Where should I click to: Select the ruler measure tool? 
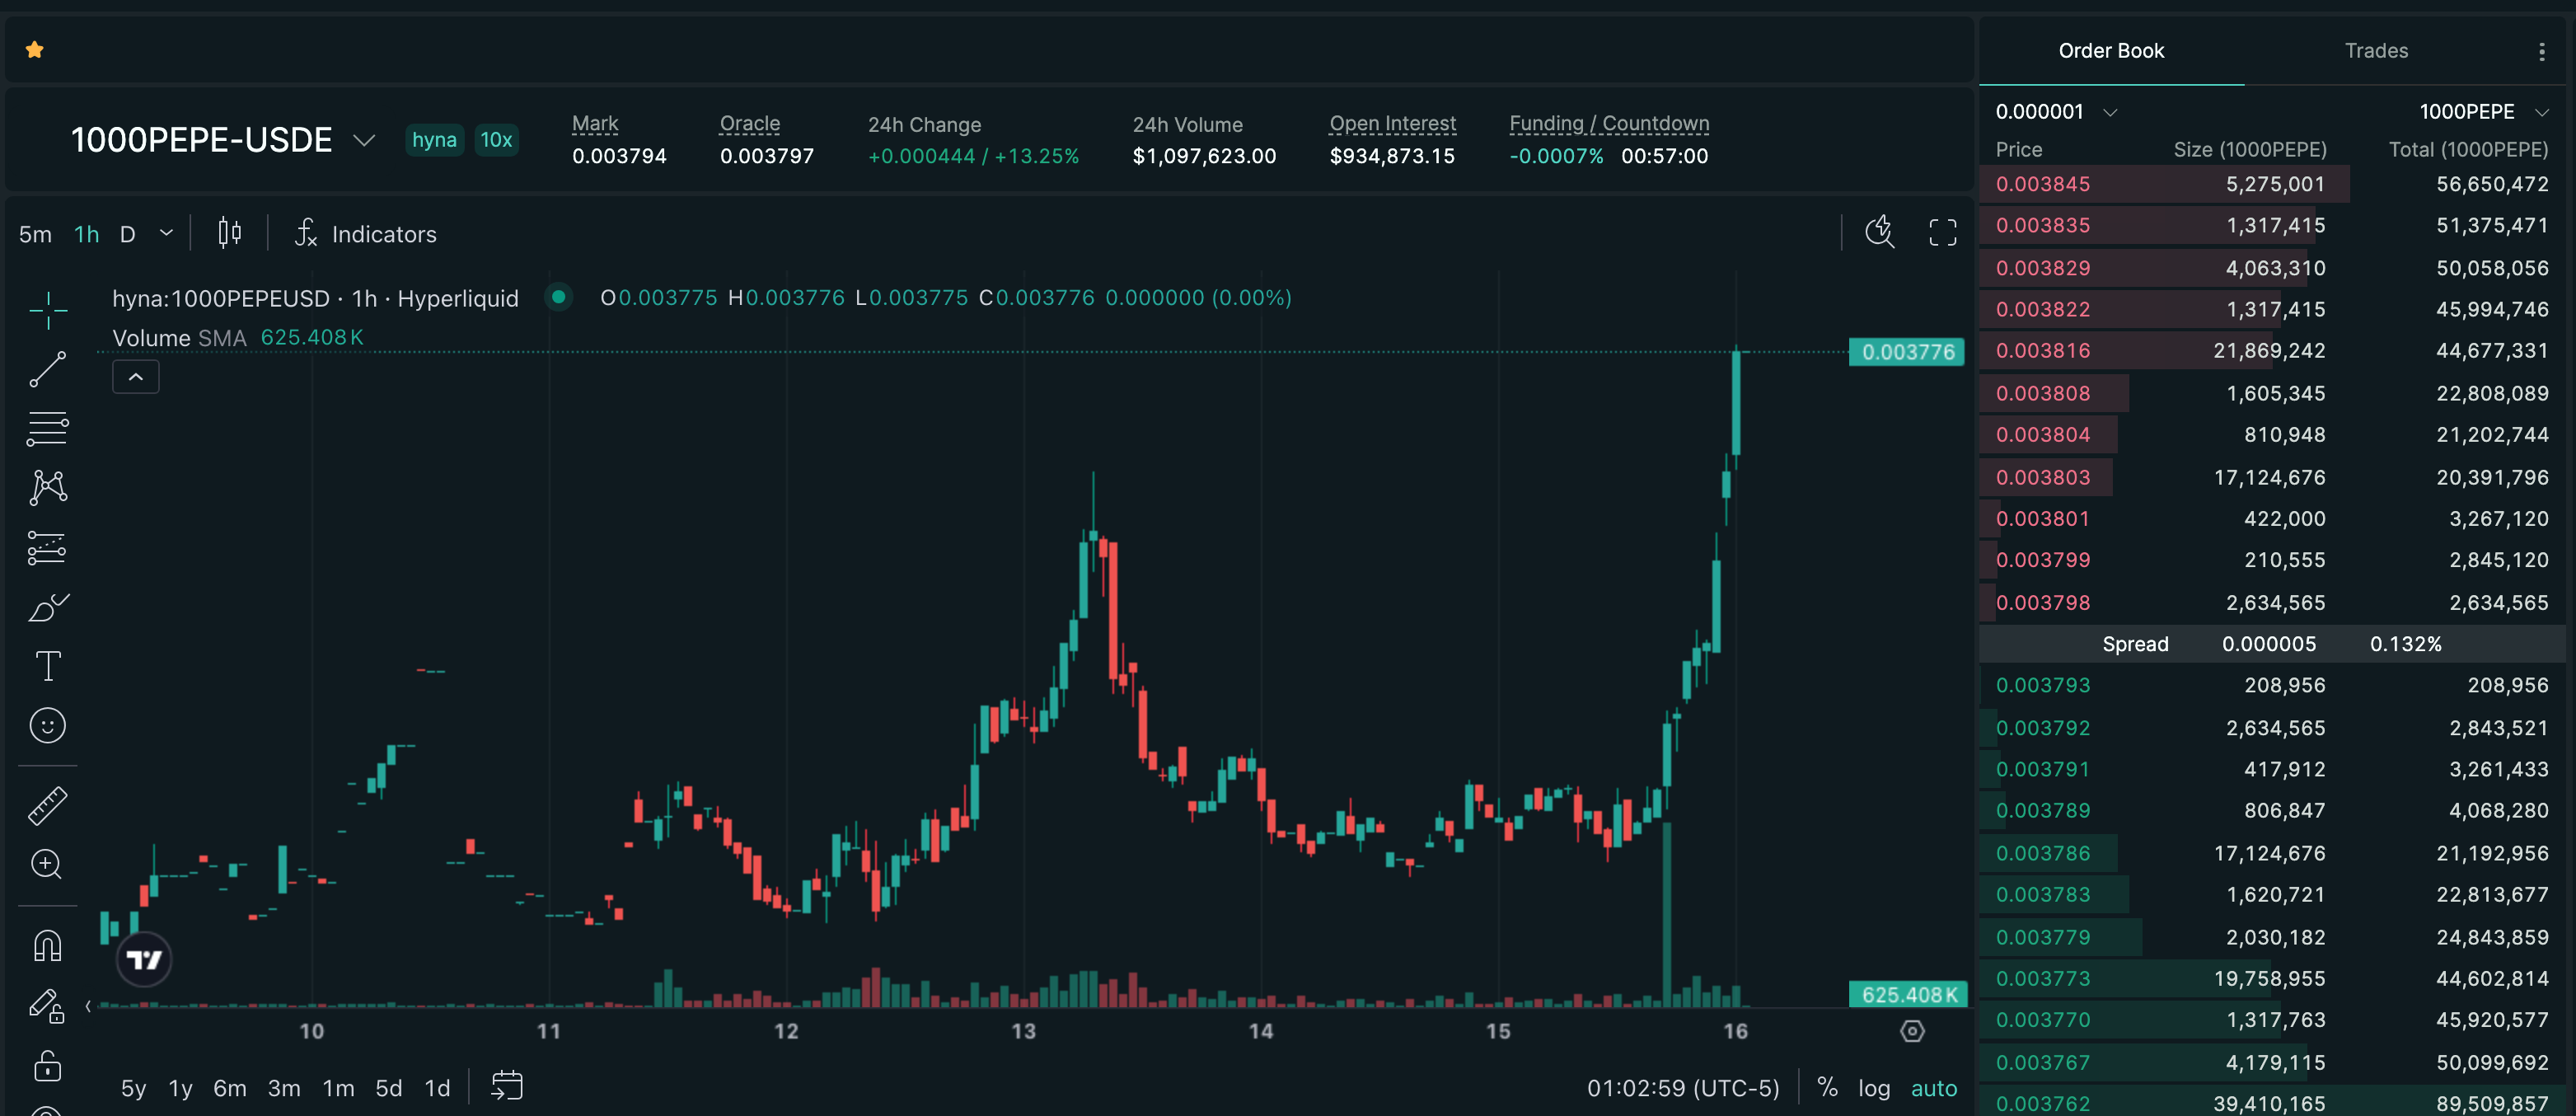(47, 805)
